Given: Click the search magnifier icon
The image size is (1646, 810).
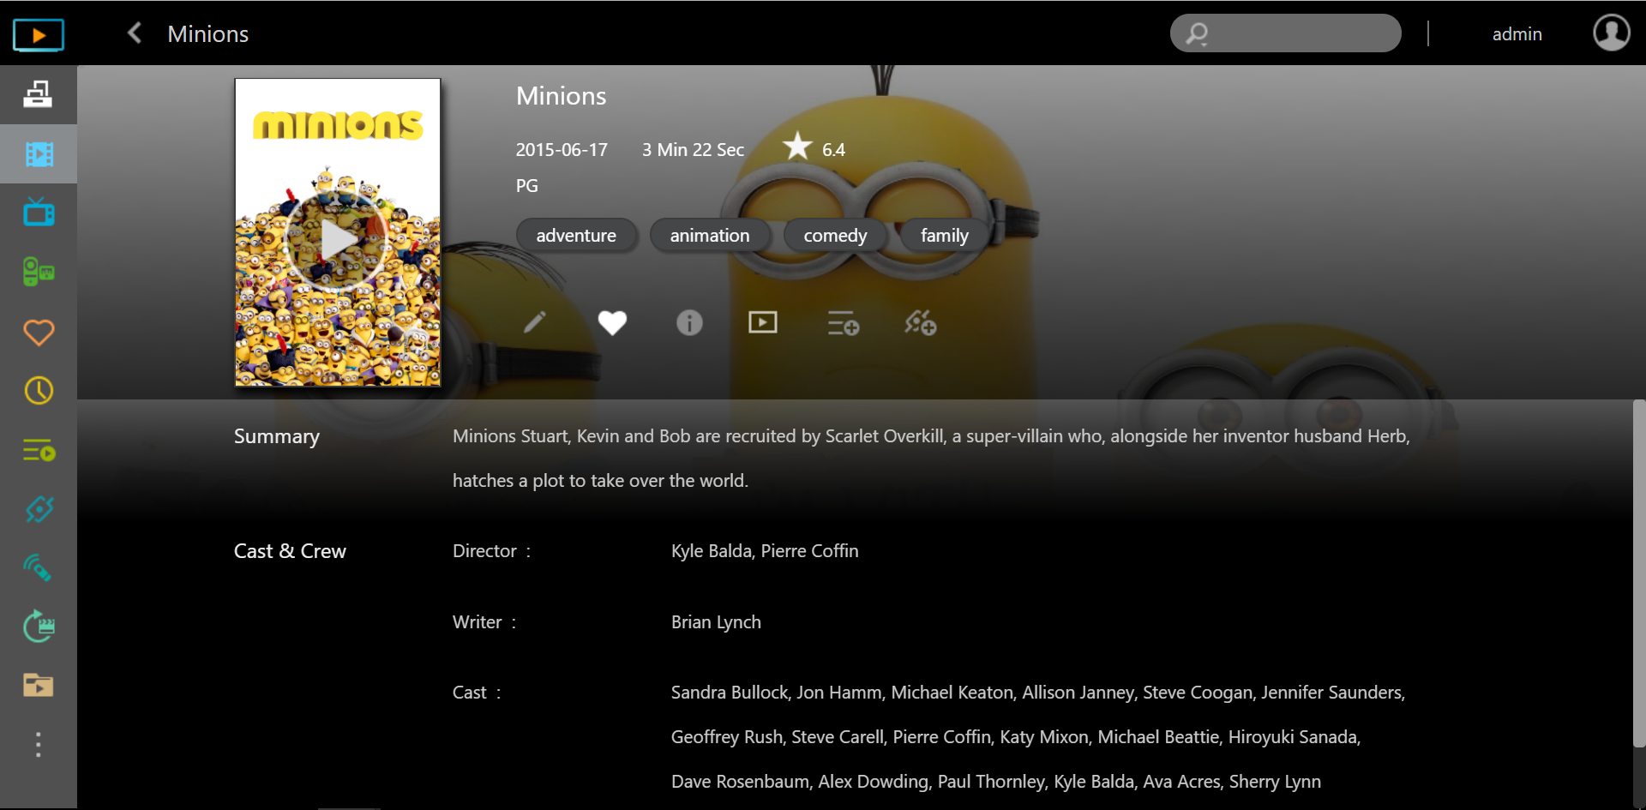Looking at the screenshot, I should (x=1197, y=34).
